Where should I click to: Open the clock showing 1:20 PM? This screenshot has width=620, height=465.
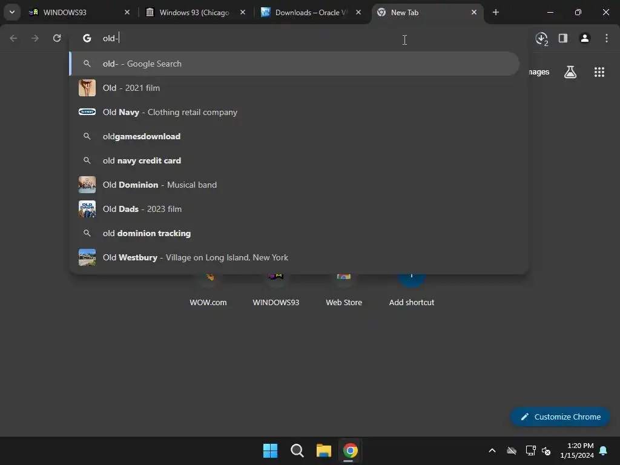point(576,450)
